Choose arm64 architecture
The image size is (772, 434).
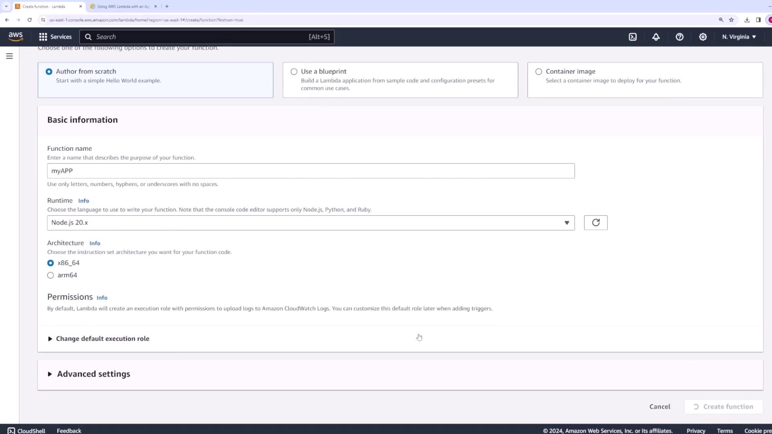point(51,275)
